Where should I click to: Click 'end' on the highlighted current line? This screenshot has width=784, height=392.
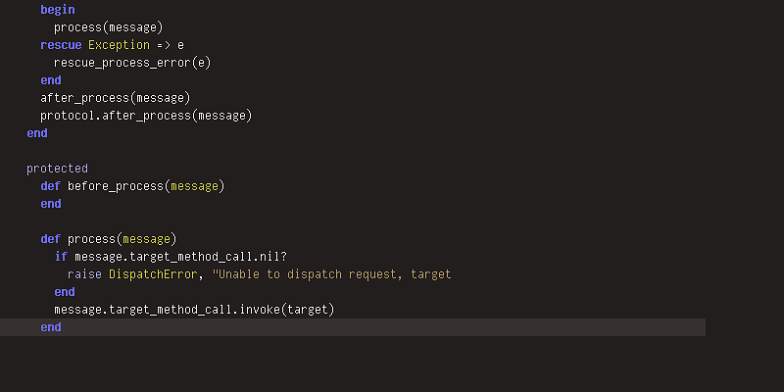pyautogui.click(x=51, y=327)
